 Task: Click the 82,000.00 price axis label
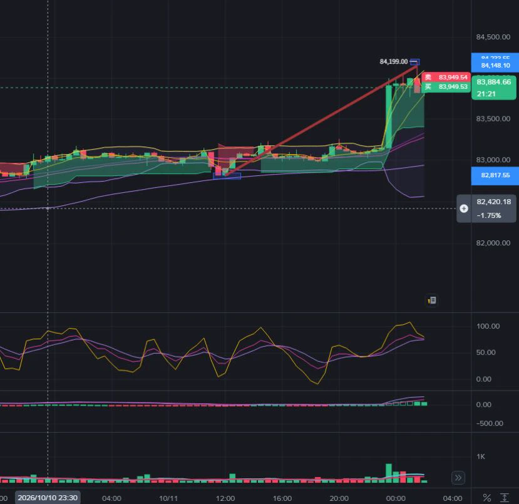click(493, 243)
